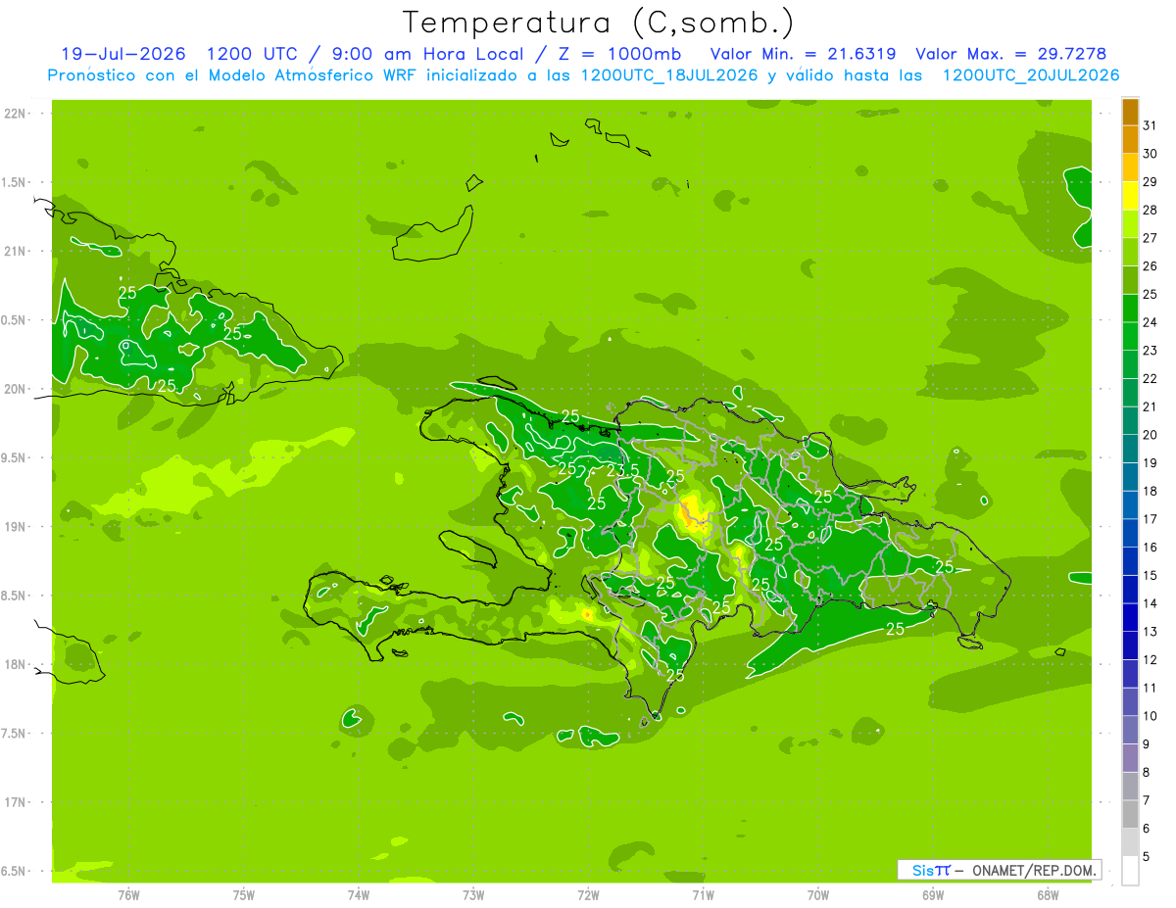Click legend value '12' on the color scale
The width and height of the screenshot is (1176, 908).
pos(1151,660)
